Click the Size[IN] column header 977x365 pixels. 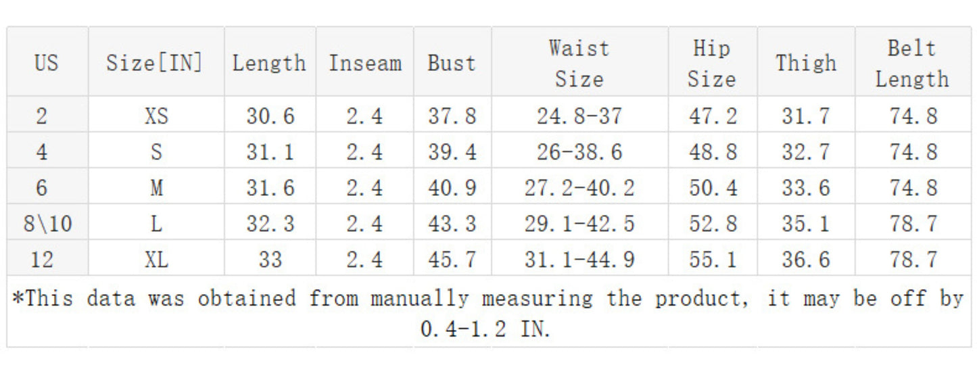tap(155, 63)
